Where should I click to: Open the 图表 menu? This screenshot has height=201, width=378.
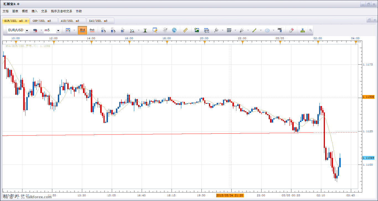[15, 11]
